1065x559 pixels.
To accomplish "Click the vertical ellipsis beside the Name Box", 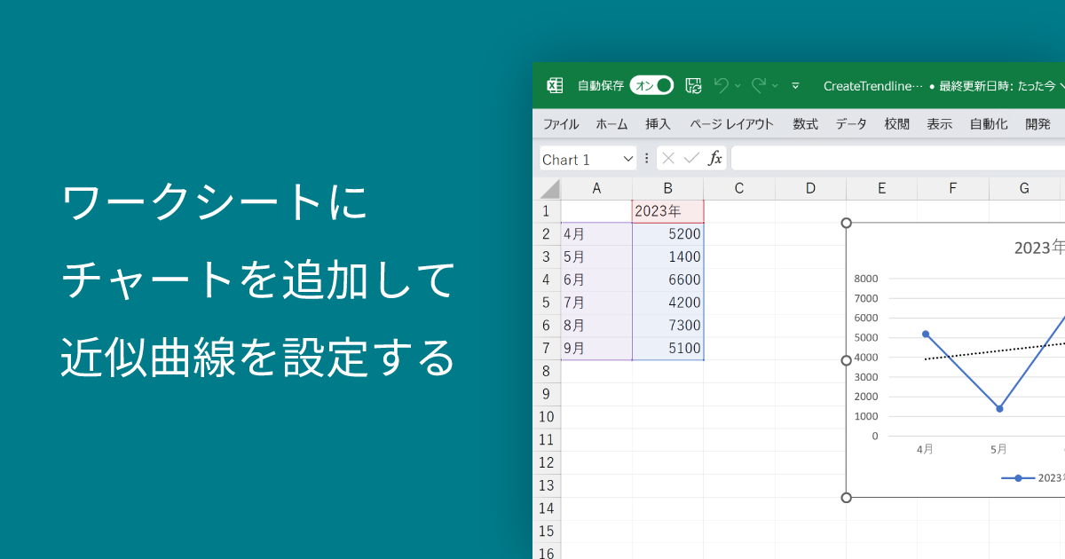I will (x=648, y=158).
